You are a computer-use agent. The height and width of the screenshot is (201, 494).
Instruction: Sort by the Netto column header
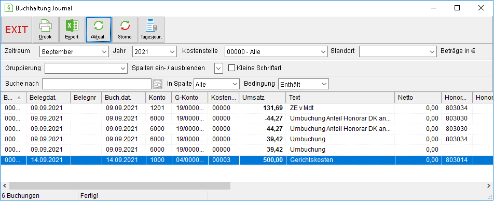(418, 98)
